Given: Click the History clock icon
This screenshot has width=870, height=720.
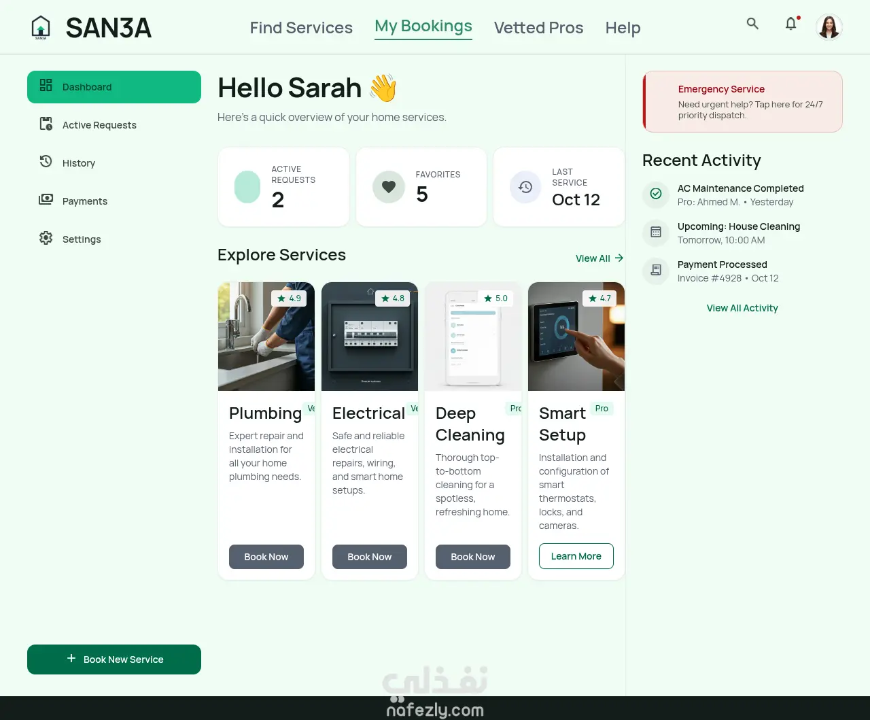Looking at the screenshot, I should point(46,162).
